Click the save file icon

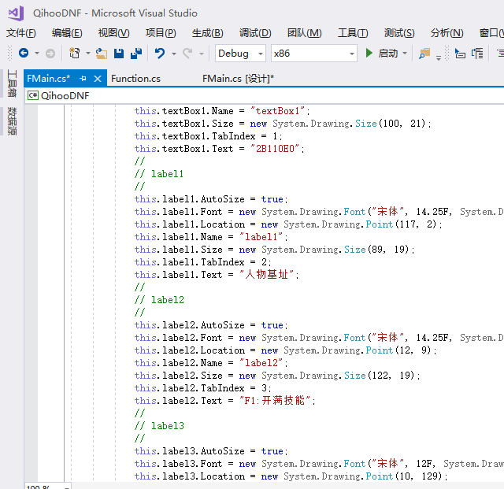[119, 54]
